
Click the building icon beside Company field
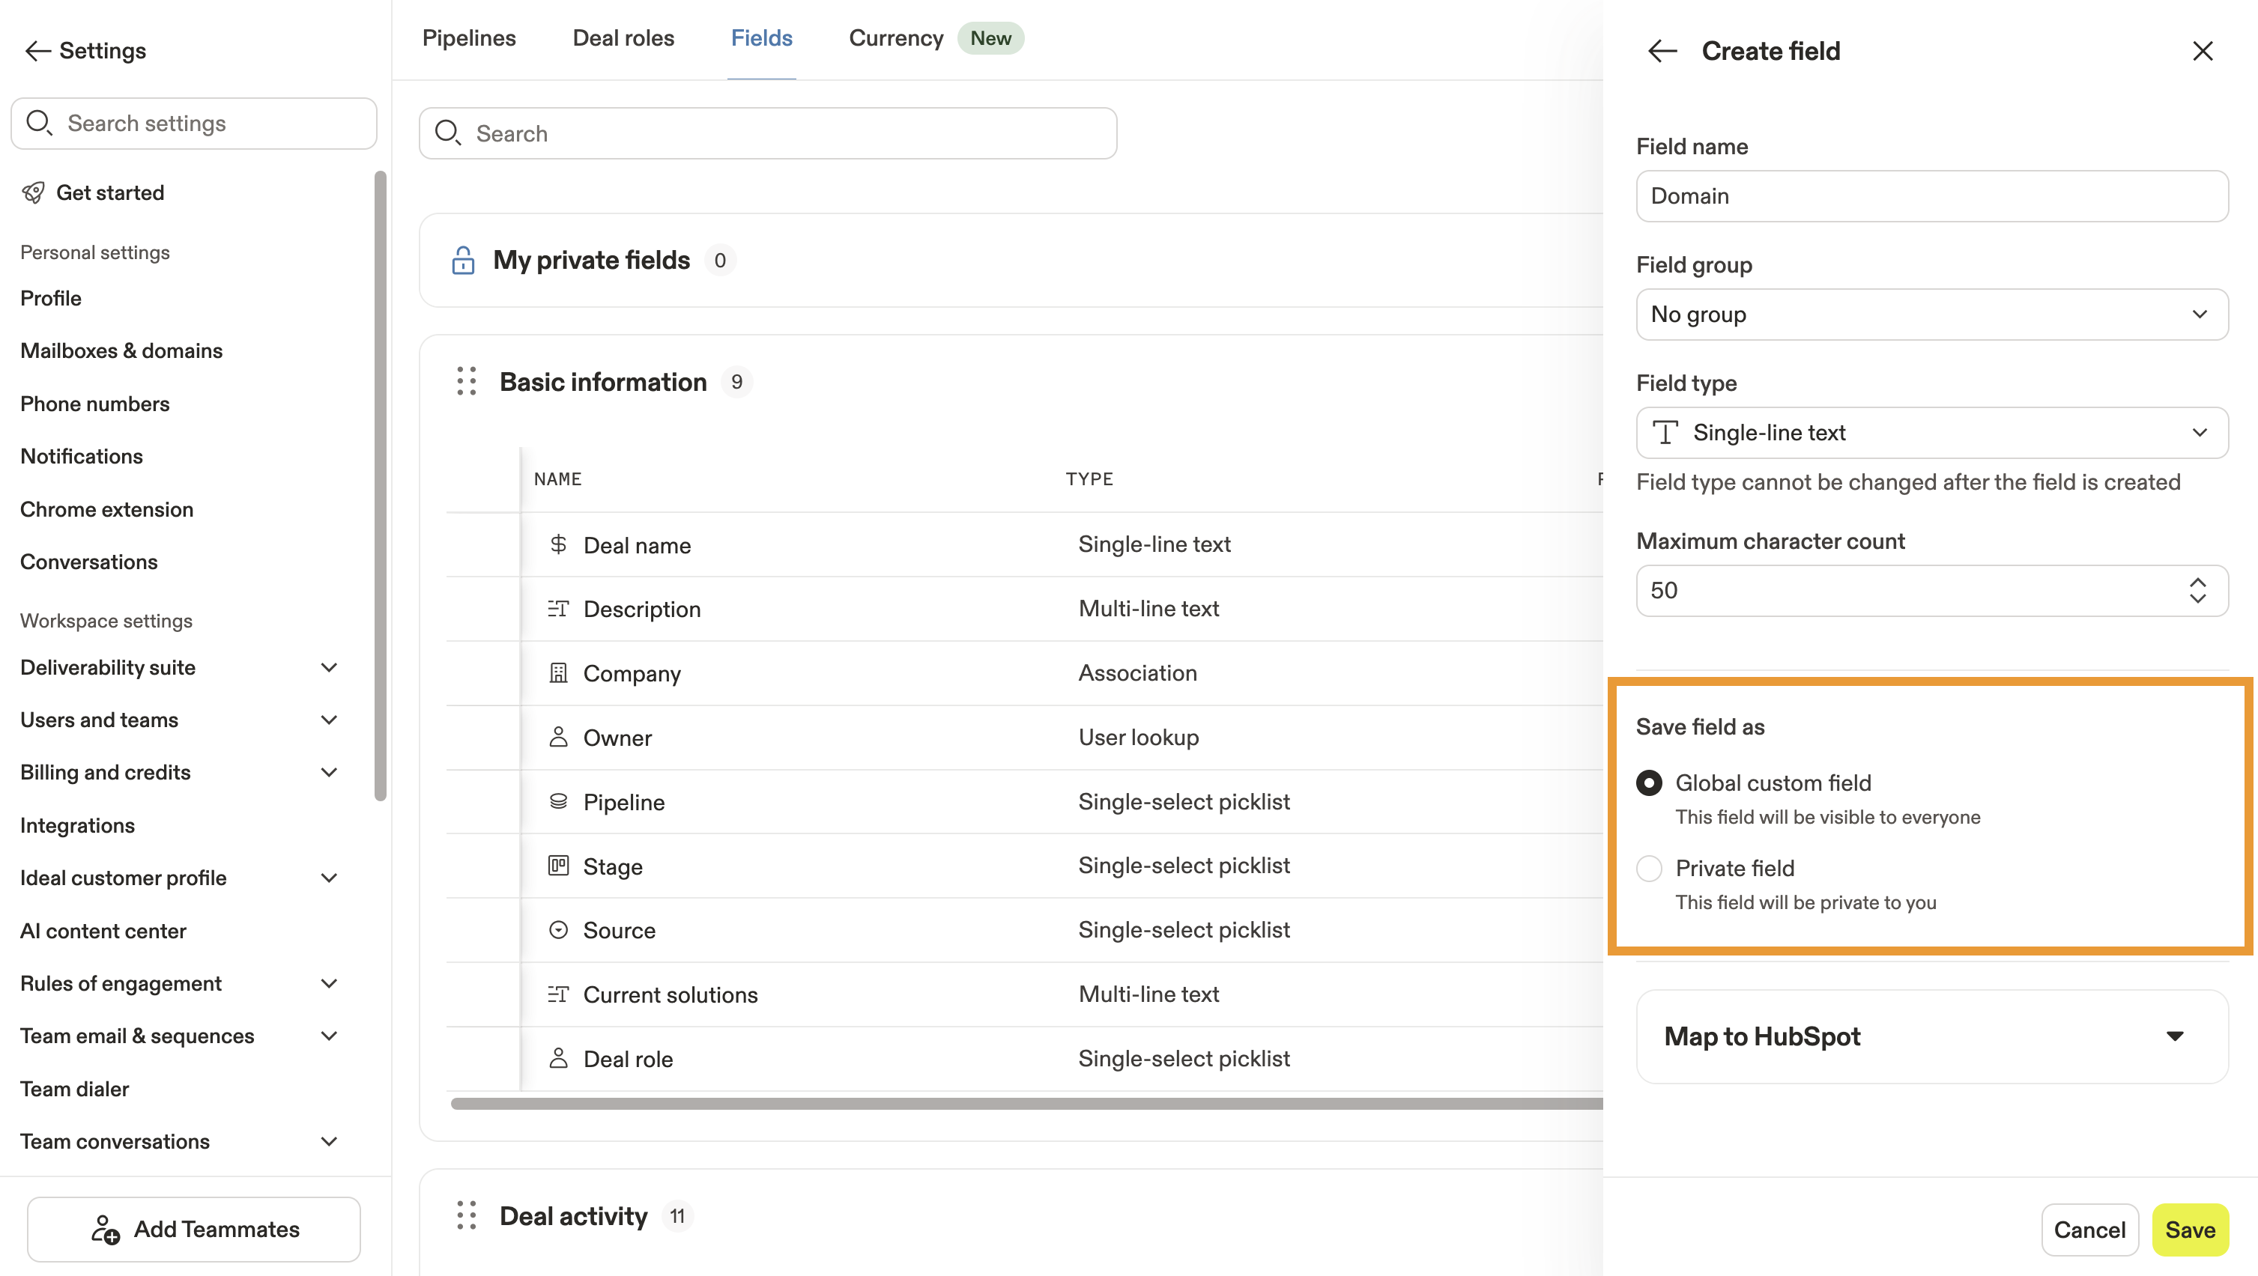click(558, 673)
